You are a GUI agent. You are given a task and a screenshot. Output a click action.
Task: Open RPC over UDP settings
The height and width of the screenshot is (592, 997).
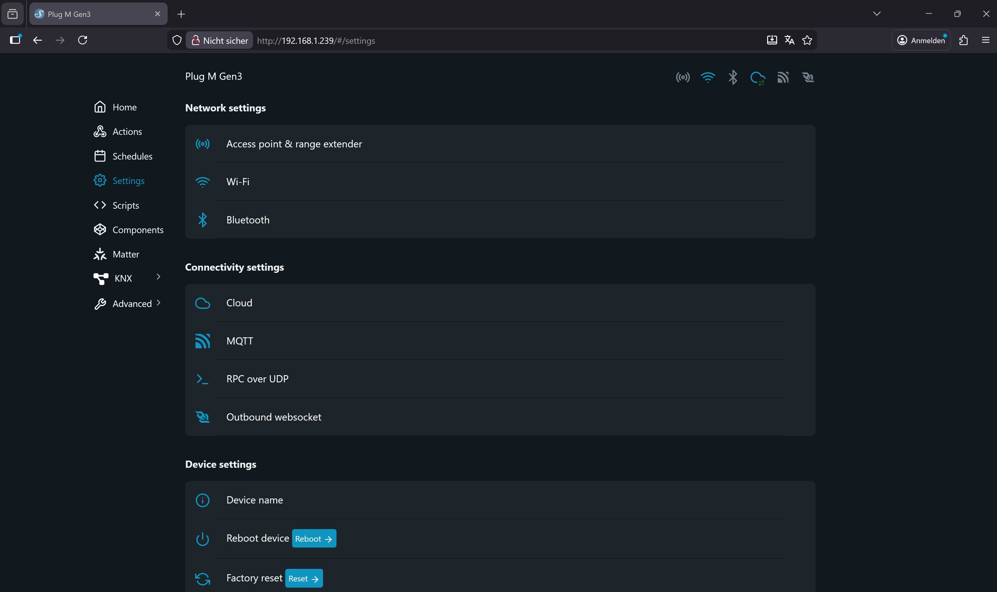coord(257,379)
